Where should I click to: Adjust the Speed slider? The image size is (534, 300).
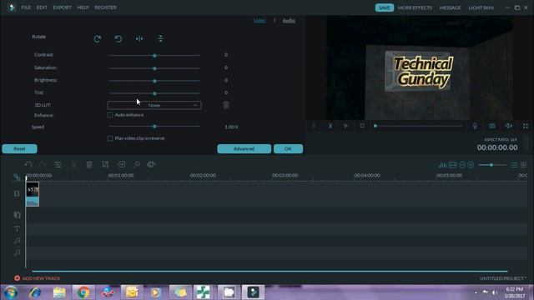[154, 126]
